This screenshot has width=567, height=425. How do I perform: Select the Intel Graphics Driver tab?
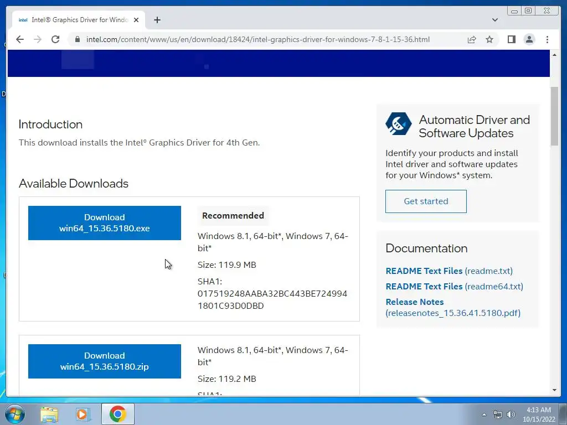pos(79,20)
